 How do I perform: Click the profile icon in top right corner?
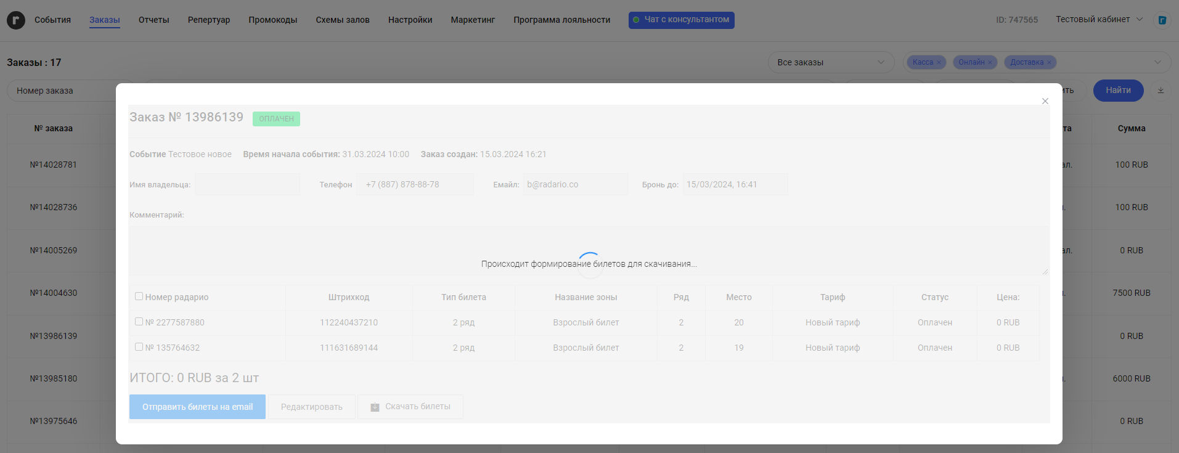coord(1162,20)
